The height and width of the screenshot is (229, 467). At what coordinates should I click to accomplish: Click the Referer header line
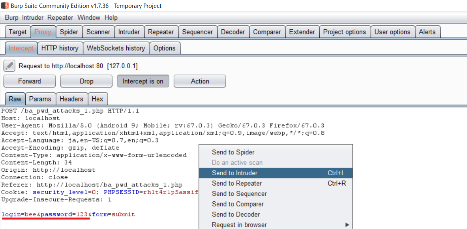[x=92, y=185]
